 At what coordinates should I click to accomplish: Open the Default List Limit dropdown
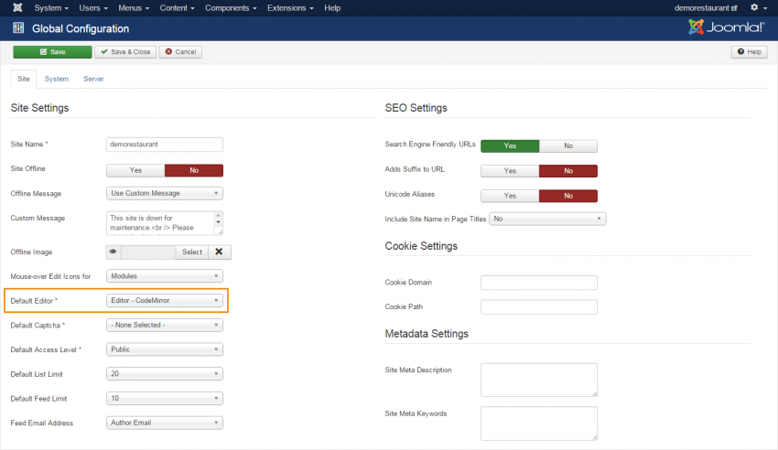[x=165, y=374]
